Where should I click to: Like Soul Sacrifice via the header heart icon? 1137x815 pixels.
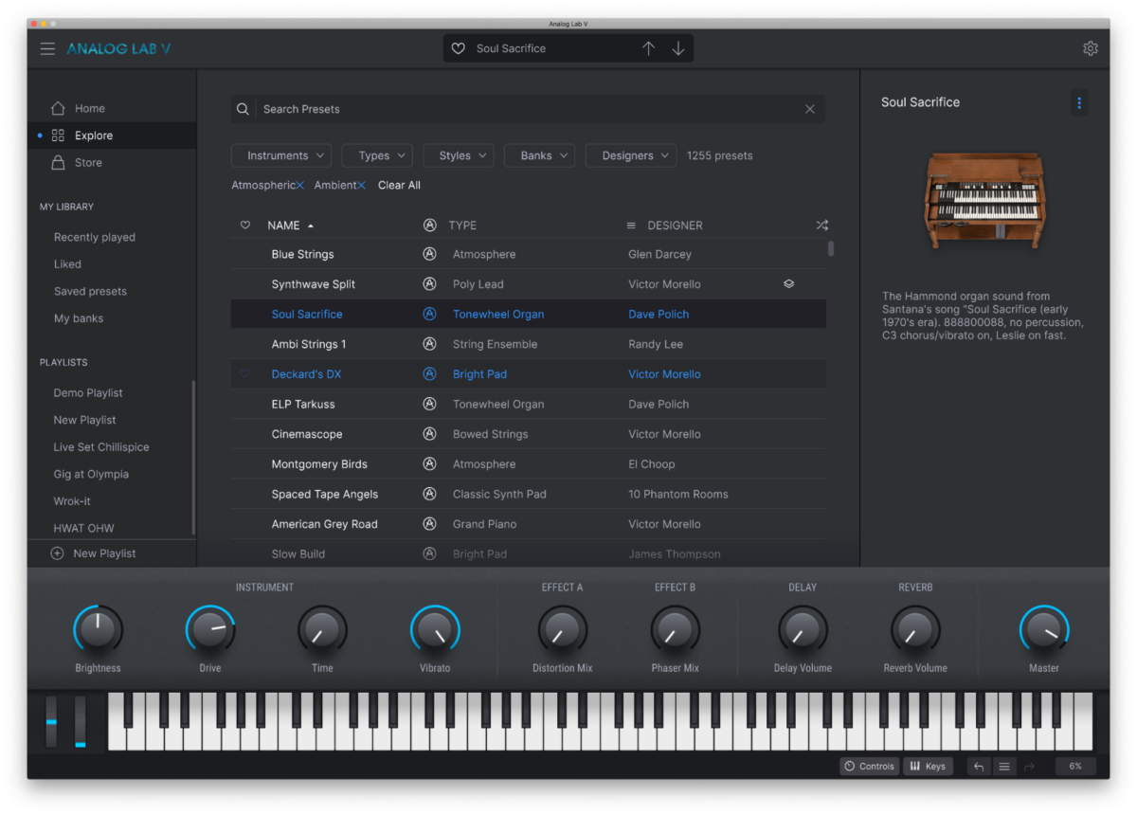click(x=458, y=47)
